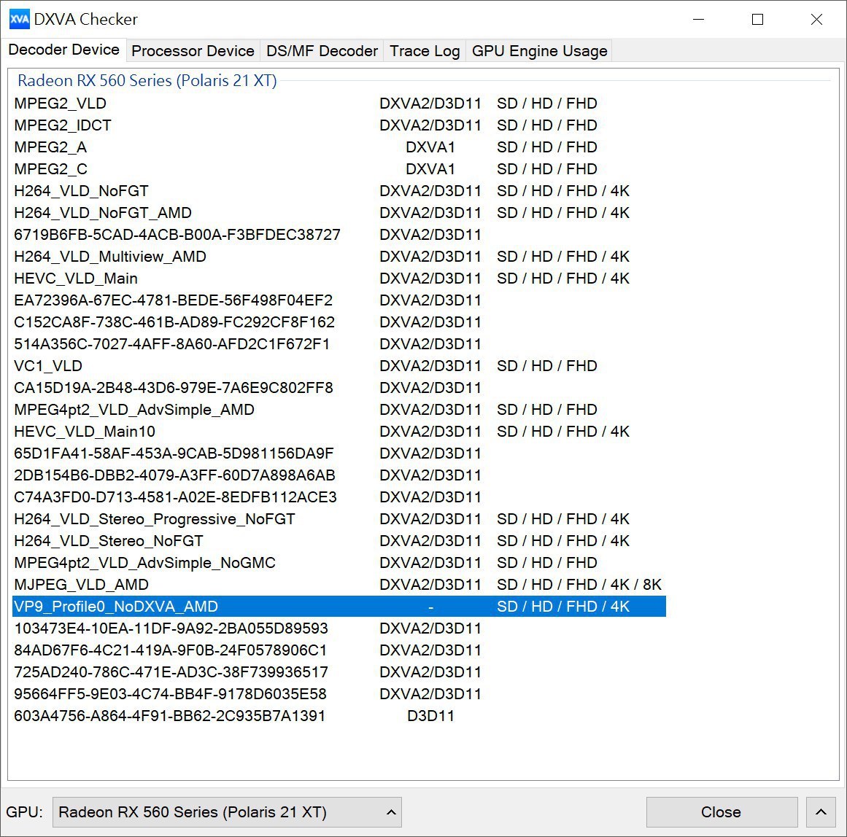Select the MPEG4pt2_VLD_AdvSimple_AMD row

pyautogui.click(x=339, y=409)
